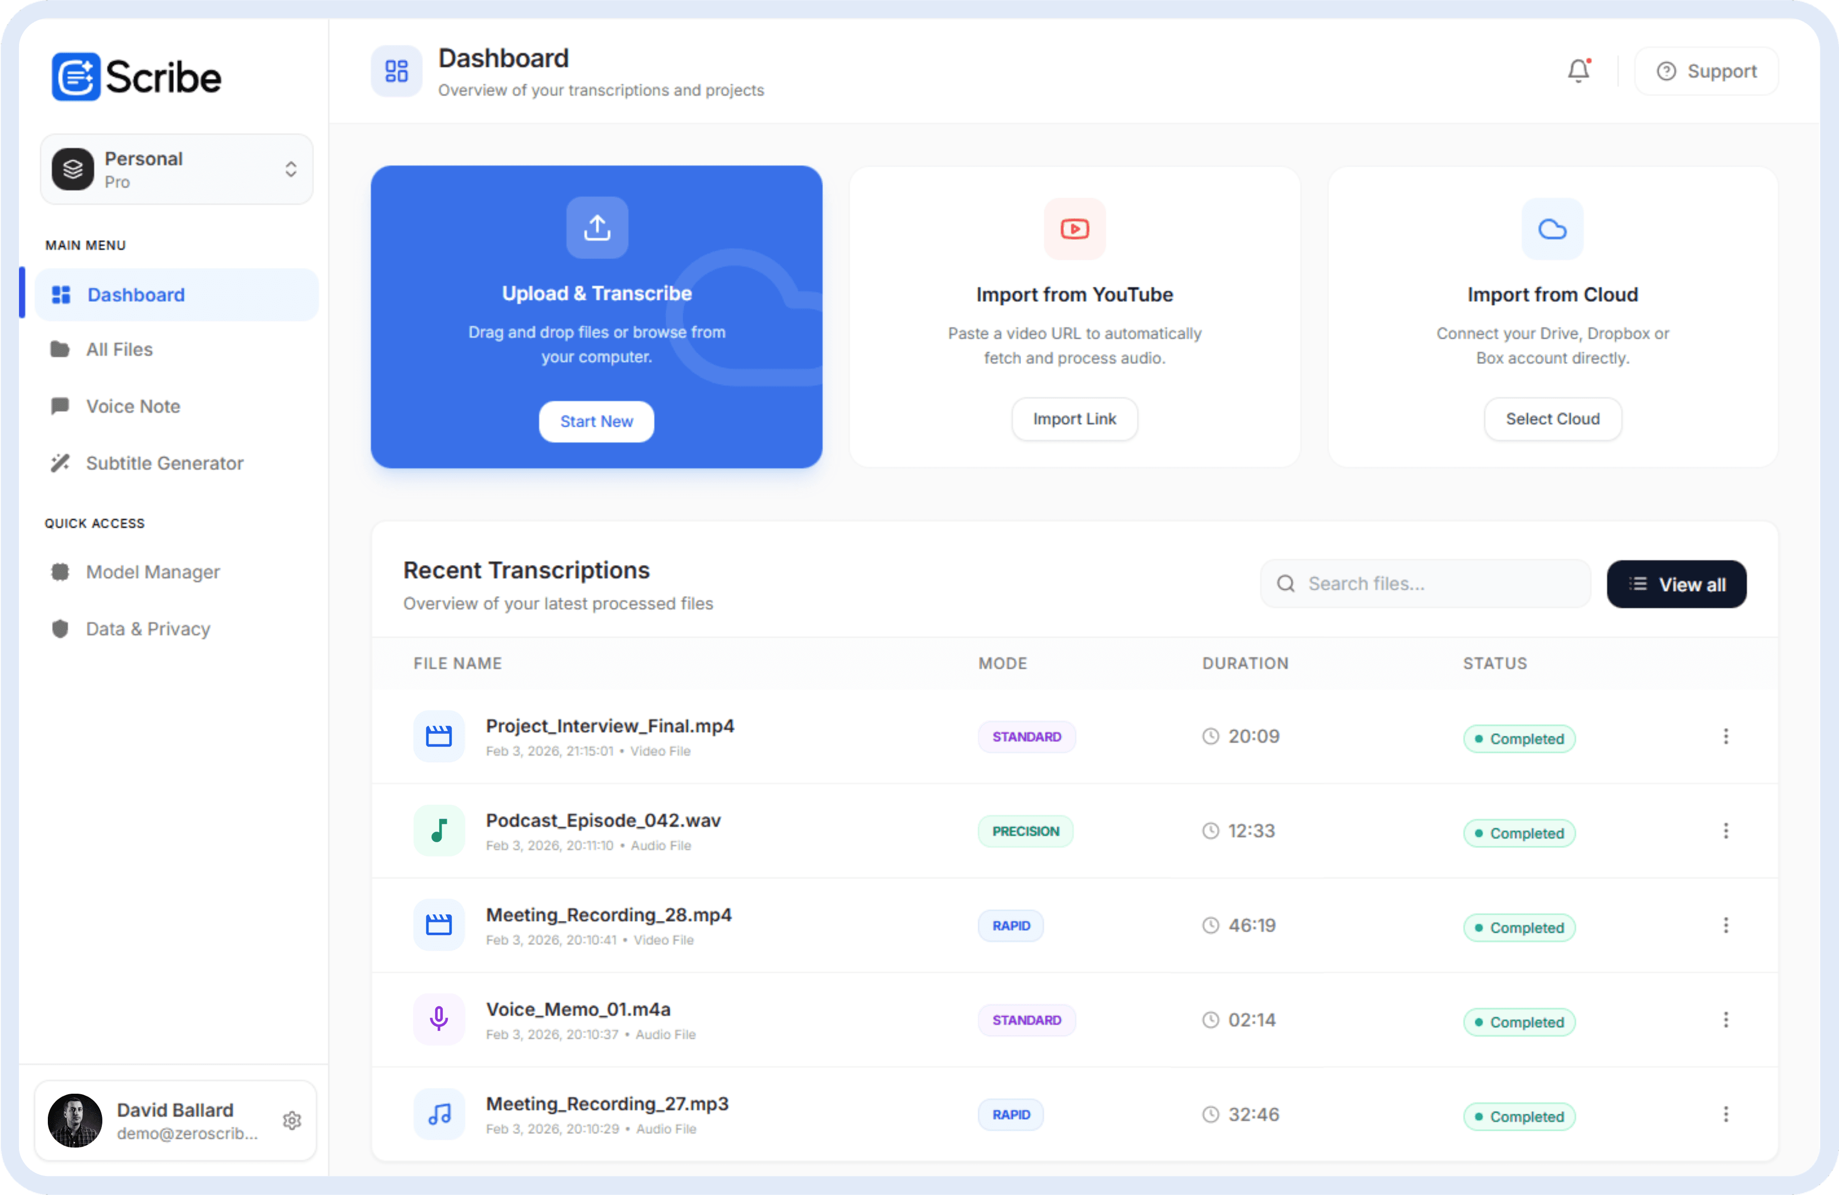Viewport: 1839px width, 1195px height.
Task: Open options menu for Voice_Memo_01.m4a
Action: [x=1725, y=1020]
